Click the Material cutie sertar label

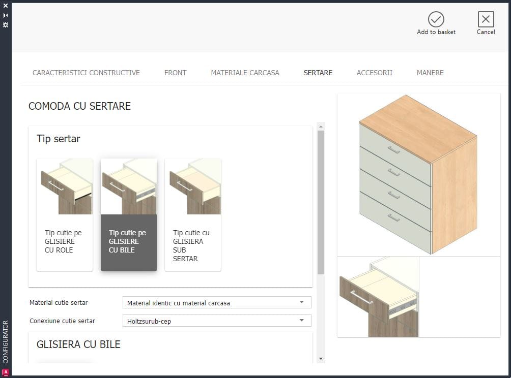[59, 302]
